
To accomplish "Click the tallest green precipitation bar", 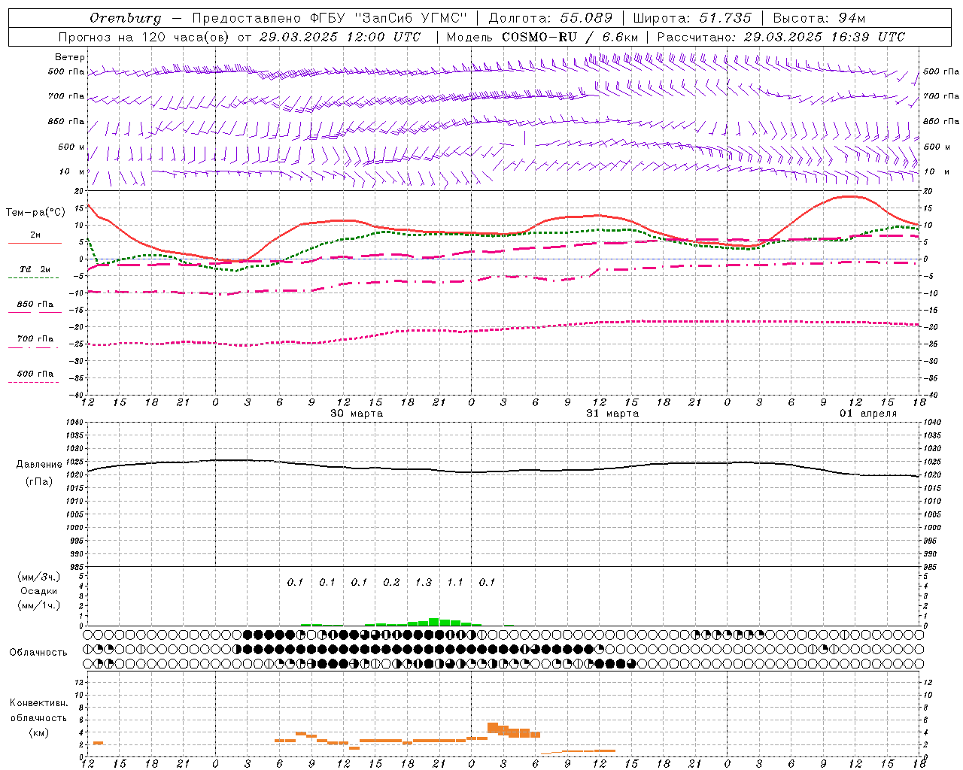I will click(434, 622).
